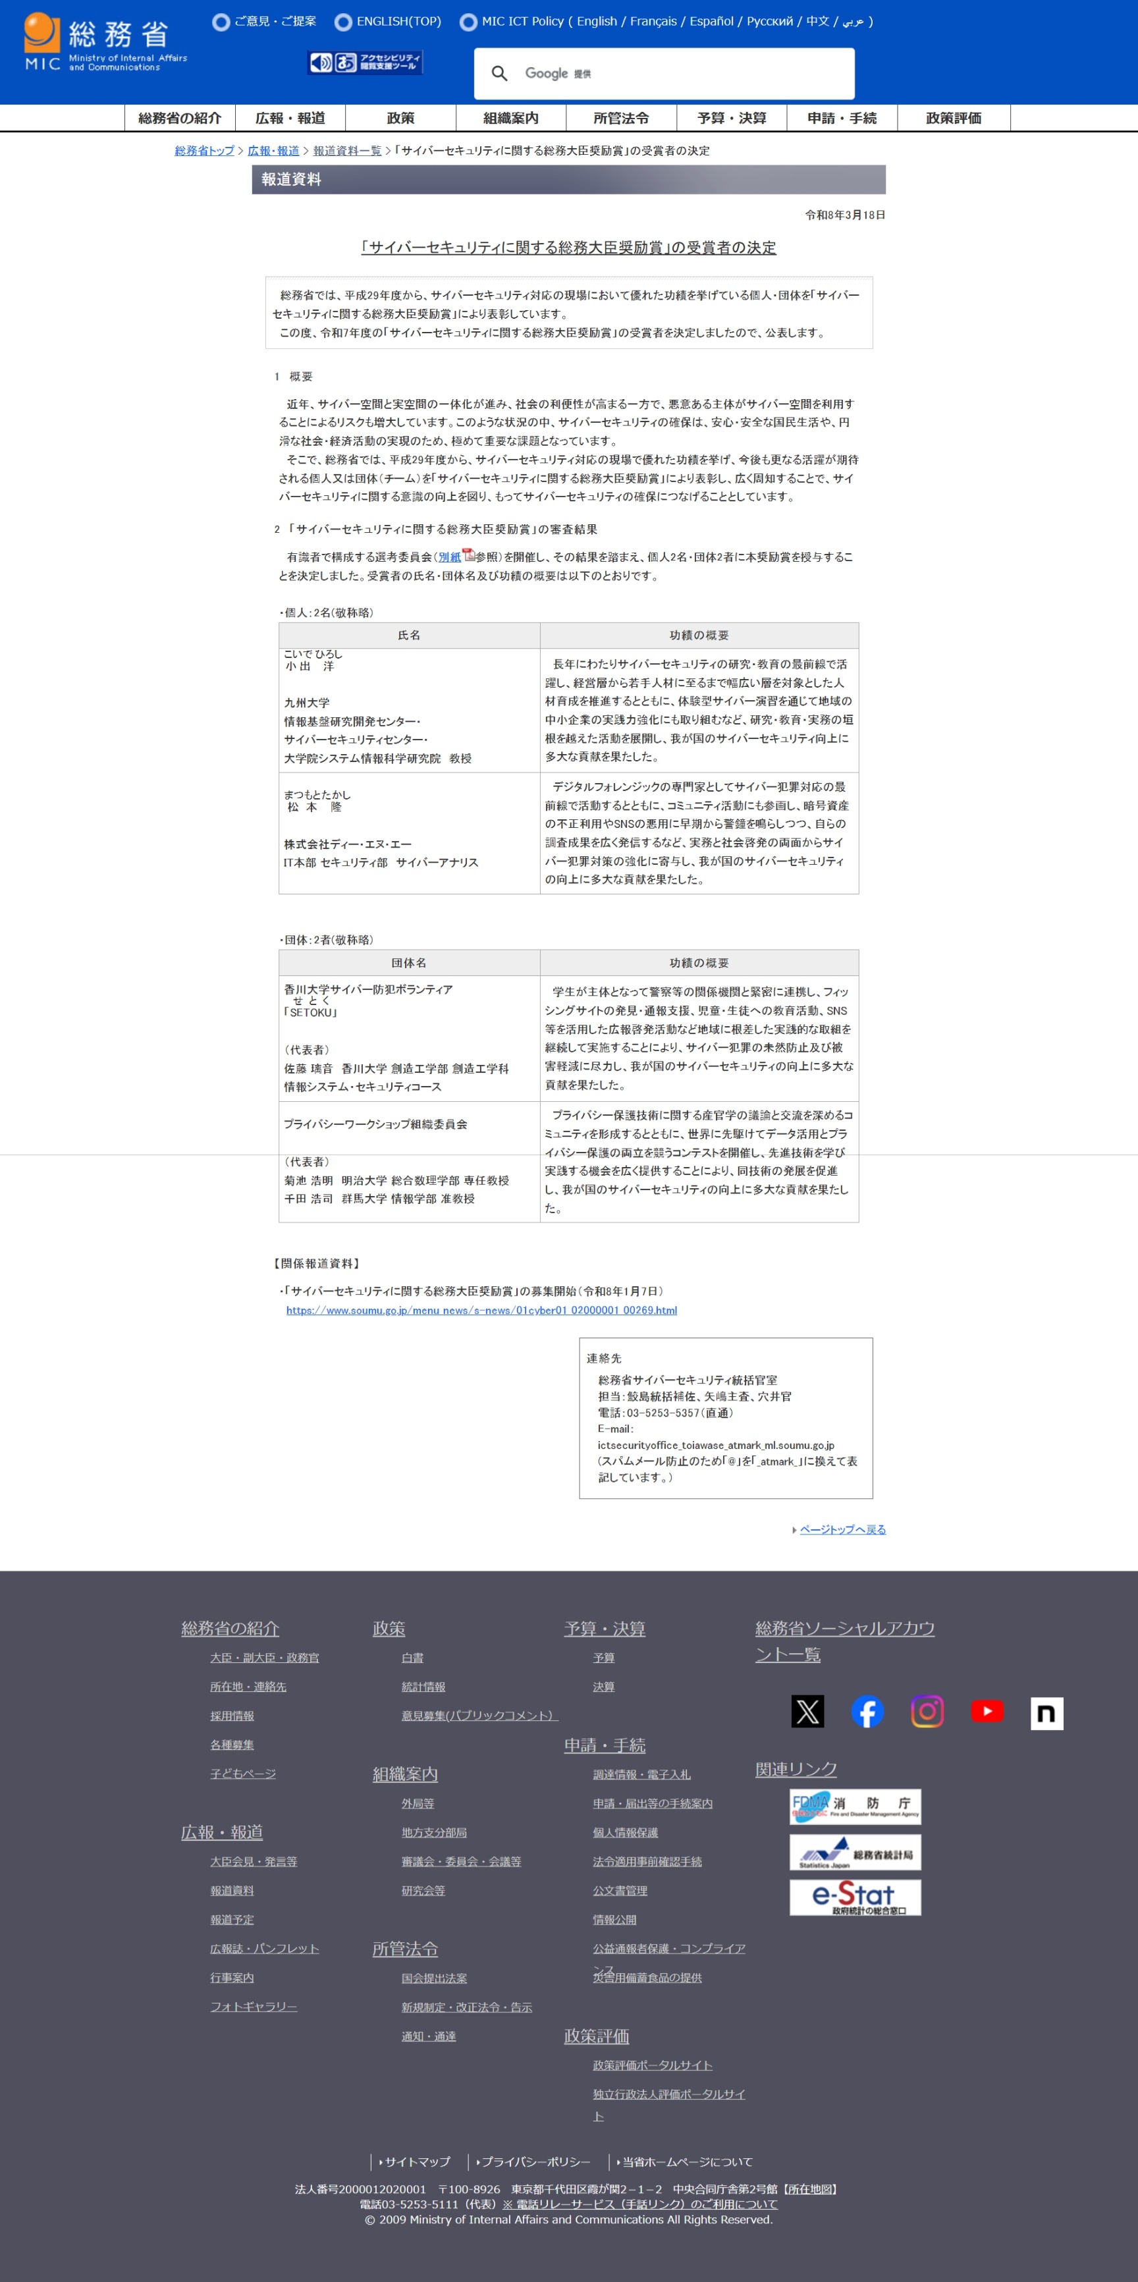Open the Instagram icon in footer
This screenshot has height=2282, width=1138.
point(927,1710)
